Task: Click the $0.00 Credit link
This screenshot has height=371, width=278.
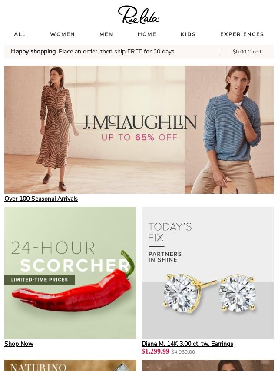Action: pos(247,52)
